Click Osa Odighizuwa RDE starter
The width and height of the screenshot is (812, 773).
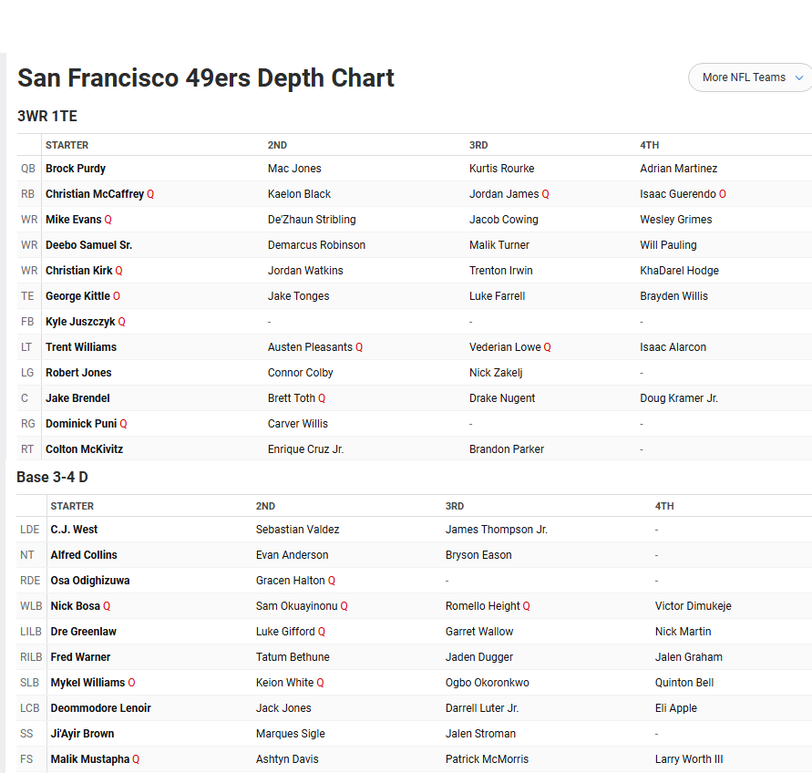(90, 581)
